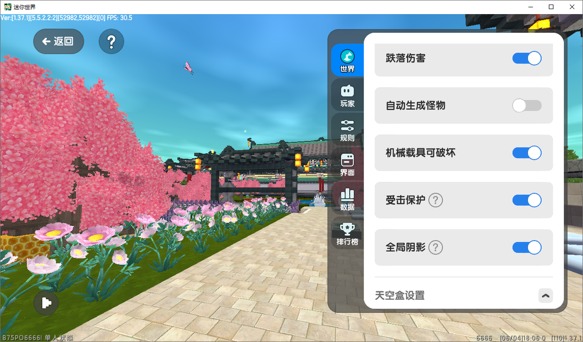Open the 玩家 player settings tab
This screenshot has height=342, width=583.
[347, 95]
